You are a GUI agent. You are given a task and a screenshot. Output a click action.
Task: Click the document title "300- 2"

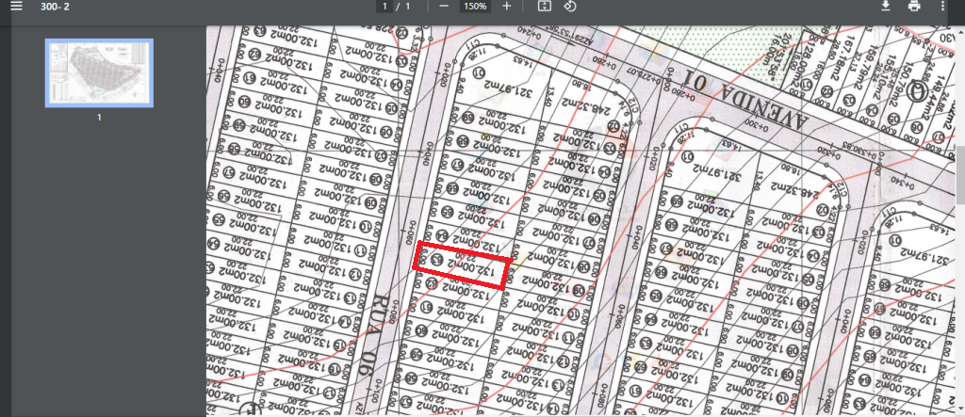tap(55, 7)
